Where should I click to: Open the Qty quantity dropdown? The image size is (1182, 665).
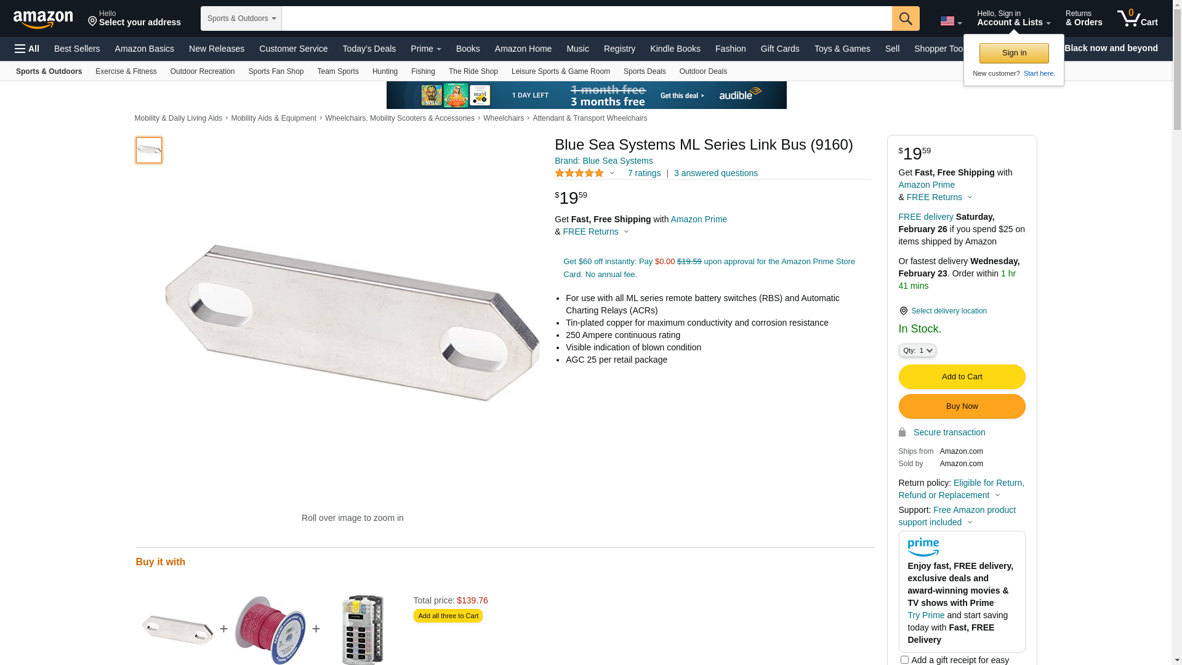point(917,350)
